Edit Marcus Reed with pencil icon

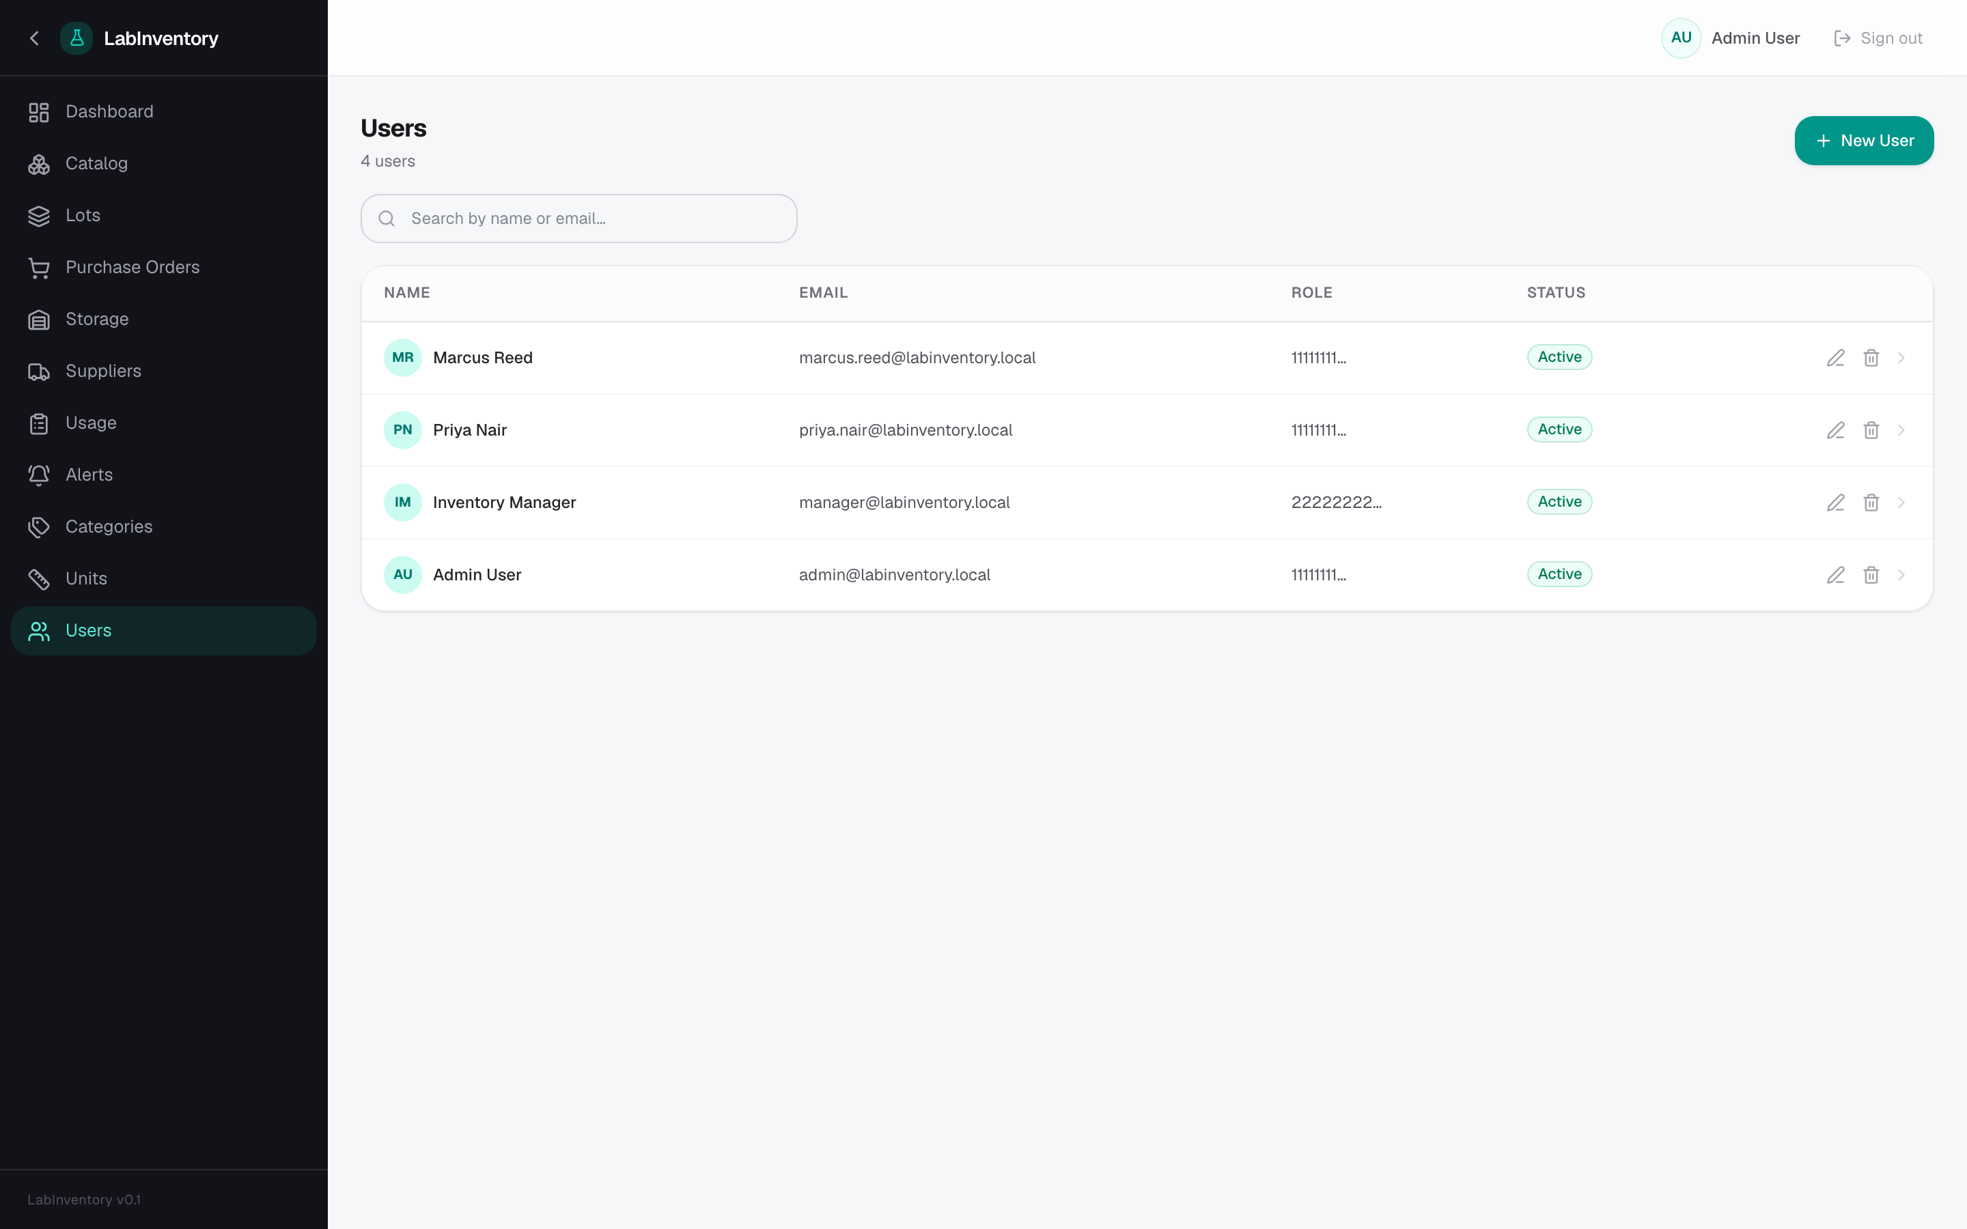click(x=1835, y=358)
